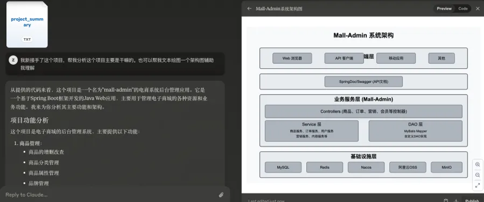Click the artifact title Mall-Admin系统架构图
This screenshot has height=202, width=484.
(x=279, y=8)
